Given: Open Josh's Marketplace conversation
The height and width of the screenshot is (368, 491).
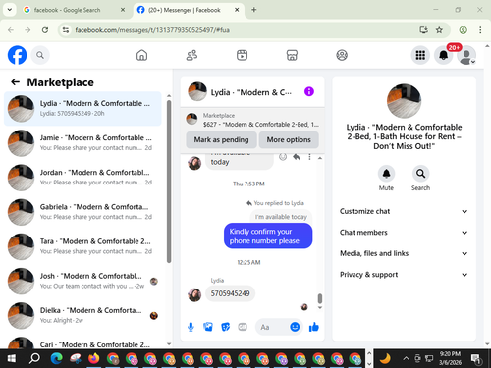Looking at the screenshot, I should pos(82,281).
